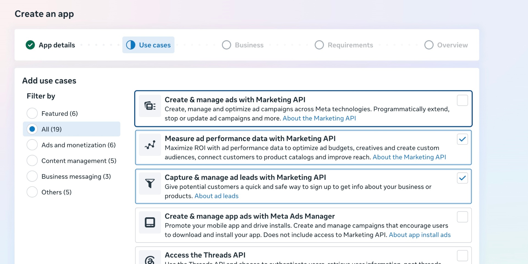Open the About ad leads link
This screenshot has height=264, width=528.
(x=216, y=196)
